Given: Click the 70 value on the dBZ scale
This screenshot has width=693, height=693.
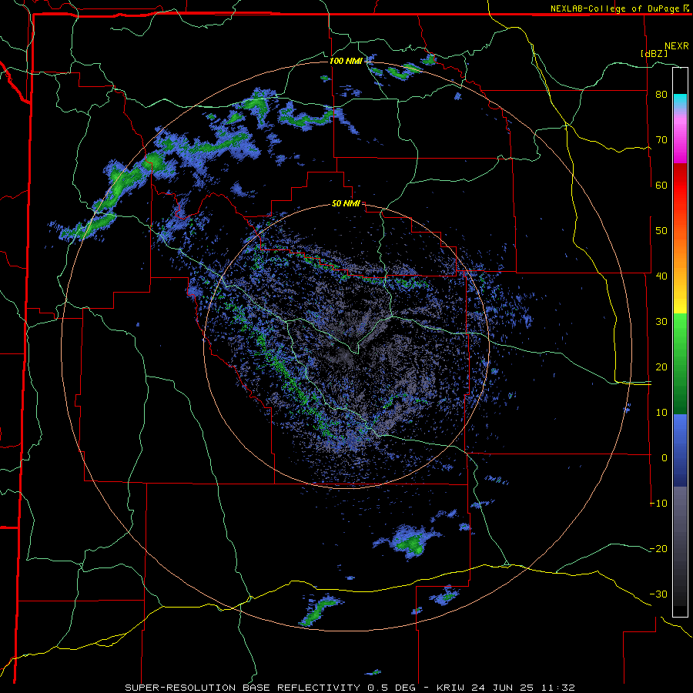Looking at the screenshot, I should (x=661, y=140).
